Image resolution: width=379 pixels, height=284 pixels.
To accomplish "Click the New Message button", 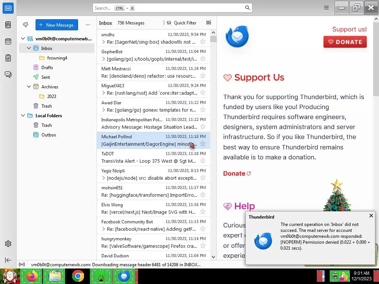I will pyautogui.click(x=57, y=25).
